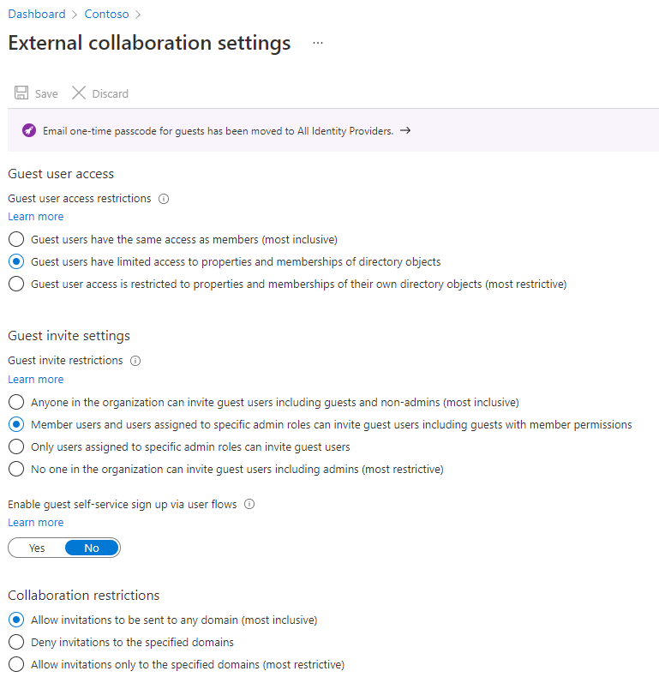Screen dimensions: 659x689
Task: Select 'Anyone in the organization can invite' option
Action: (16, 402)
